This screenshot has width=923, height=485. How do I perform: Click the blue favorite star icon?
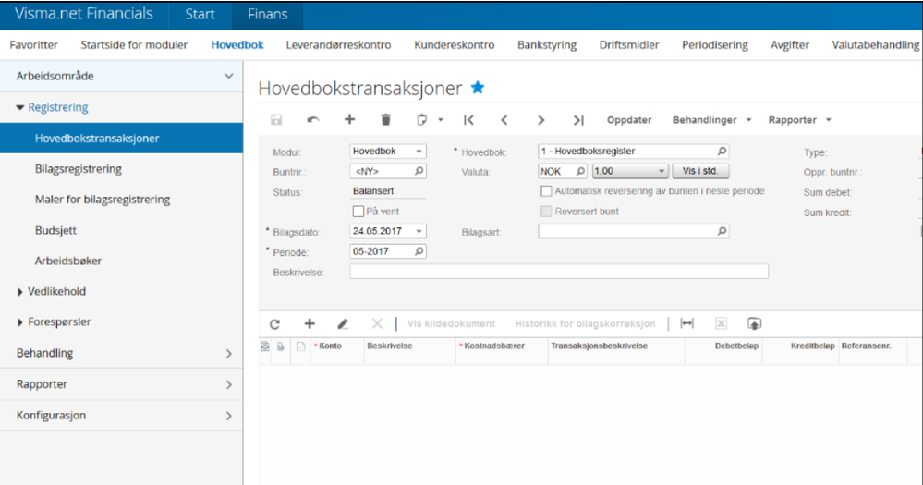point(478,88)
